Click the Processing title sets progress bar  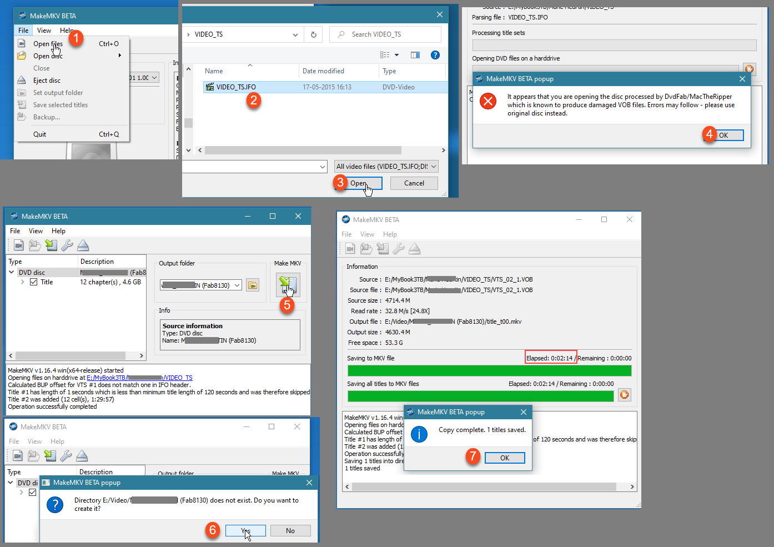[x=614, y=45]
